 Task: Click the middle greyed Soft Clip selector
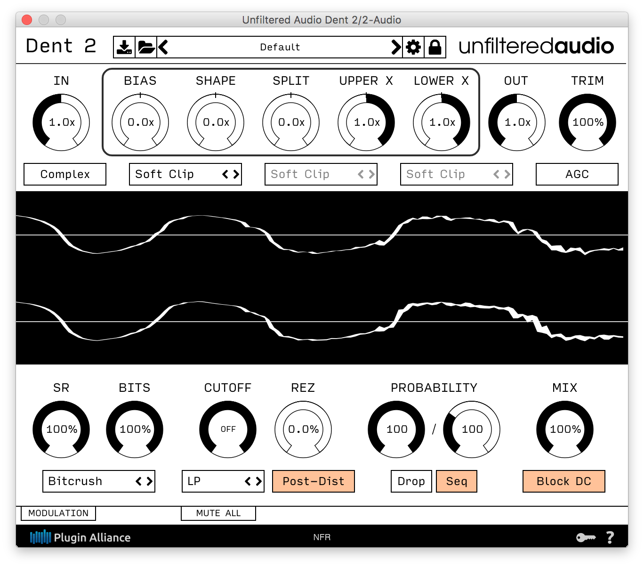pyautogui.click(x=321, y=174)
